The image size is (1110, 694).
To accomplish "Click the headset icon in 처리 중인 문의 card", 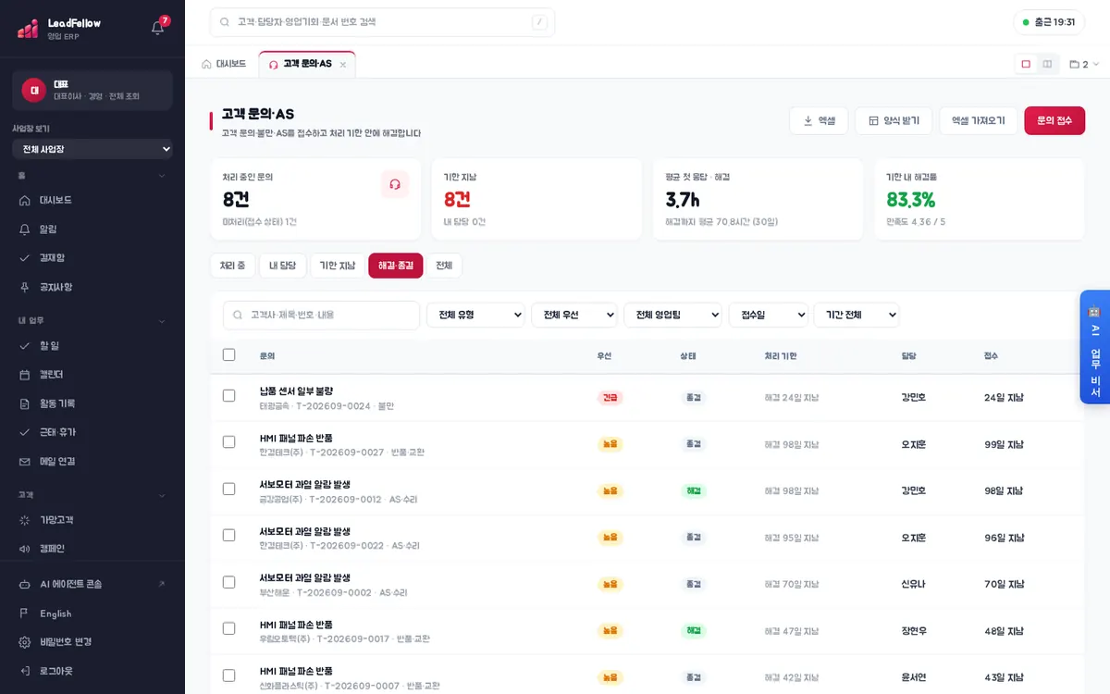I will coord(395,184).
